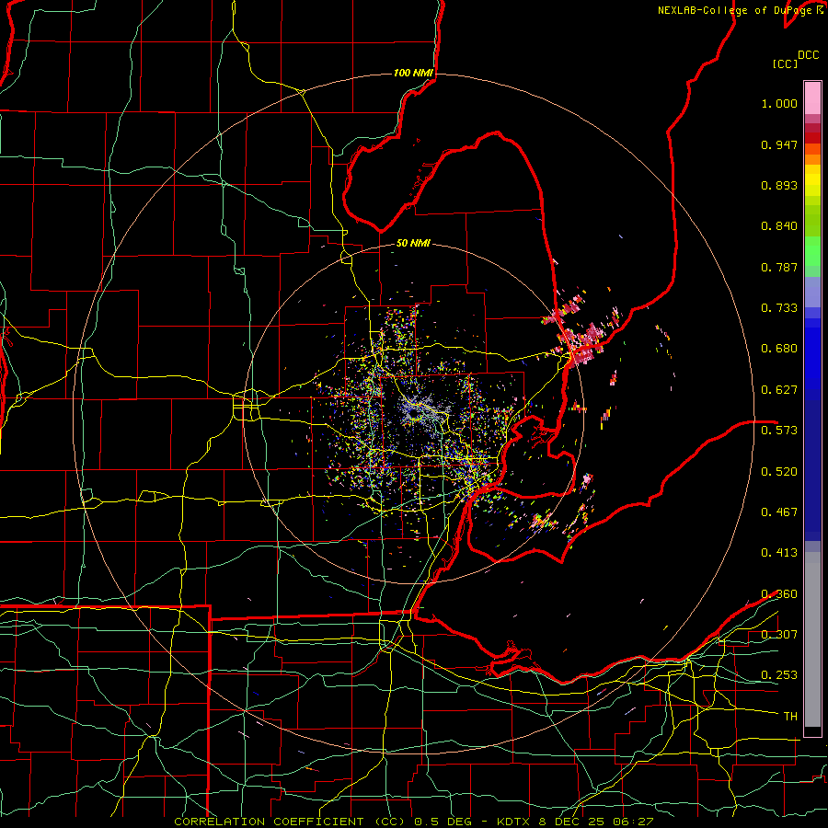Click the '50 NMI' range ring label
Viewport: 828px width, 828px height.
413,243
